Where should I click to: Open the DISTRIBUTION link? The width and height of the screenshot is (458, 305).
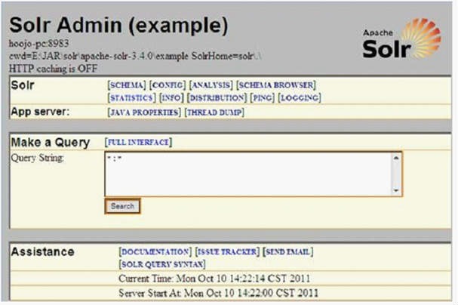pyautogui.click(x=217, y=97)
